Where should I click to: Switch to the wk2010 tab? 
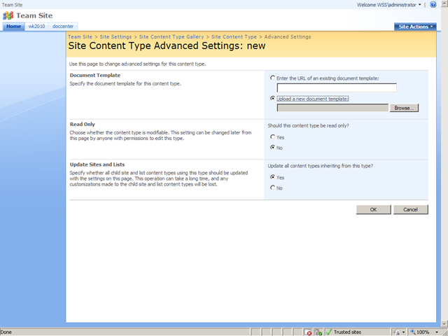click(36, 27)
